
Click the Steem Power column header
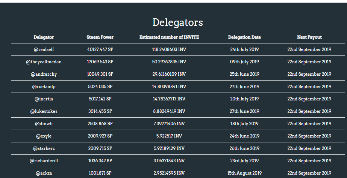100,37
